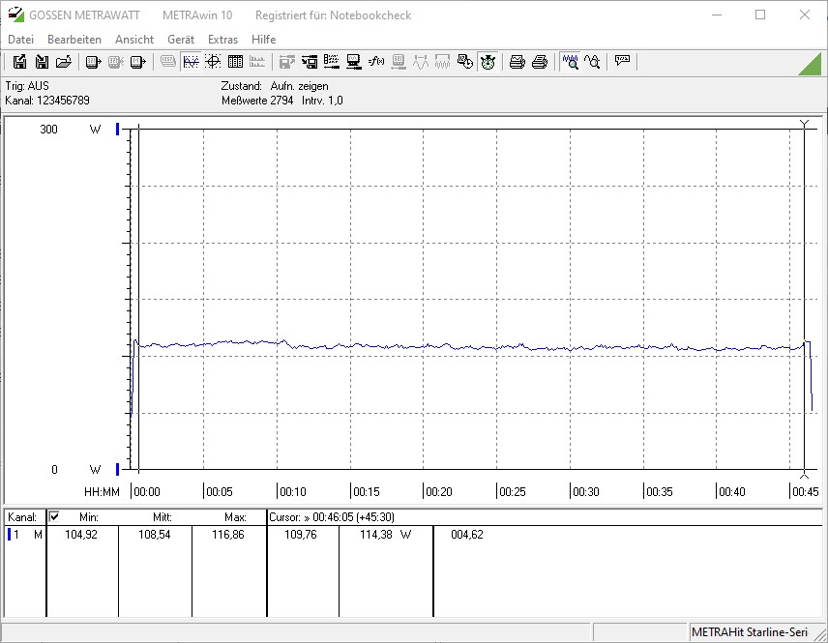Viewport: 828px width, 643px height.
Task: Click the first meter read-out icon
Action: [94, 62]
